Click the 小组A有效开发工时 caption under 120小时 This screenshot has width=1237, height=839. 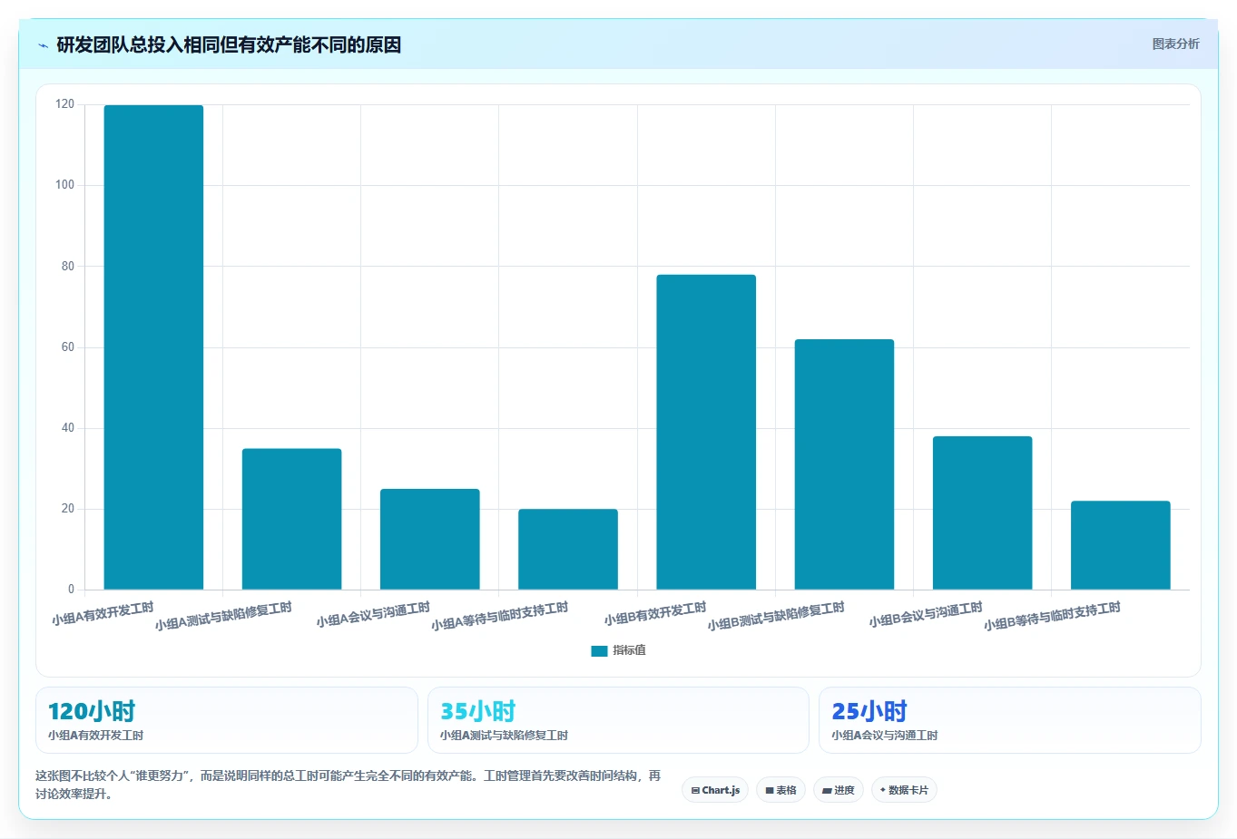click(95, 736)
